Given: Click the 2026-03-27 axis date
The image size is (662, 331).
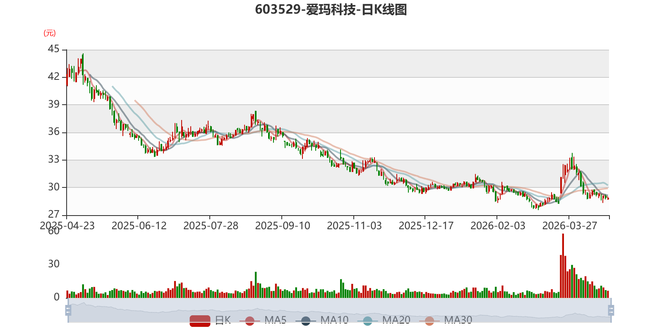Looking at the screenshot, I should pyautogui.click(x=570, y=226).
